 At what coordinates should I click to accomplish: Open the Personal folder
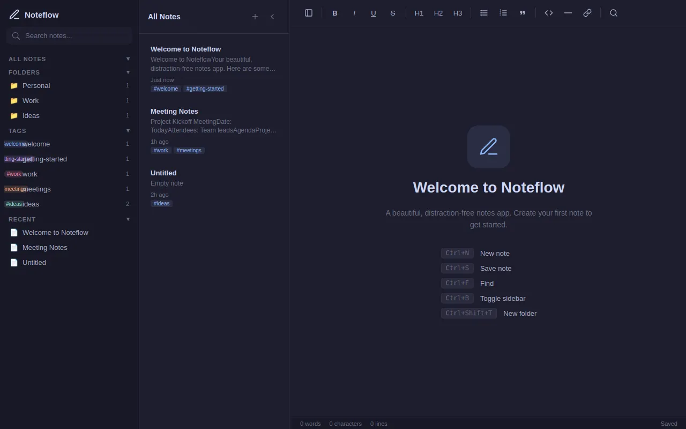coord(69,85)
